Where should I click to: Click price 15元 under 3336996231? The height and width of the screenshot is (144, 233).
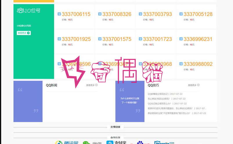point(192,44)
